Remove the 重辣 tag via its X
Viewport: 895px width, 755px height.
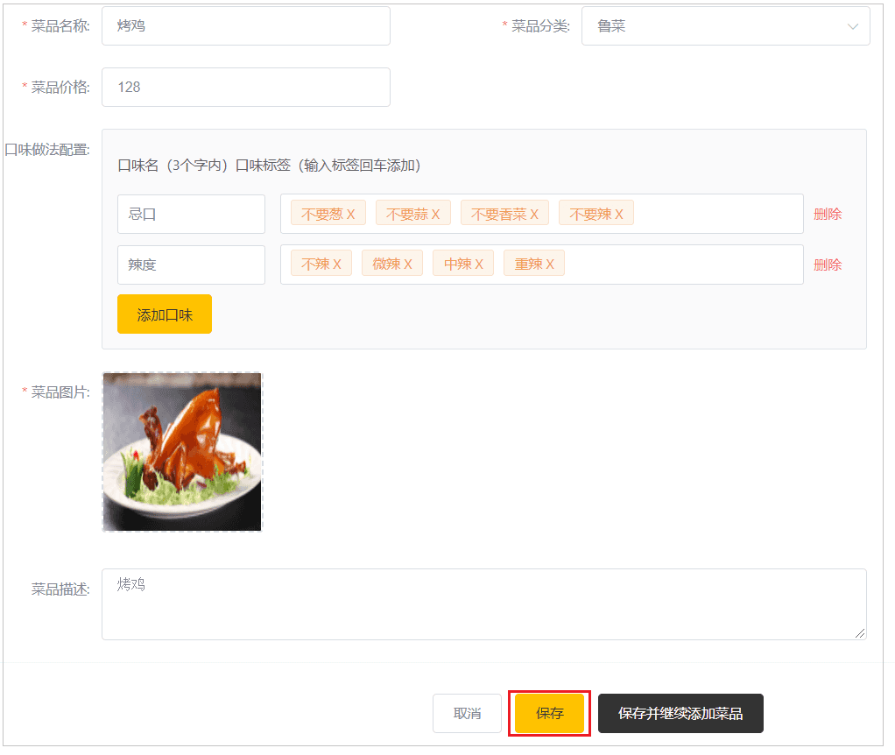pyautogui.click(x=550, y=265)
